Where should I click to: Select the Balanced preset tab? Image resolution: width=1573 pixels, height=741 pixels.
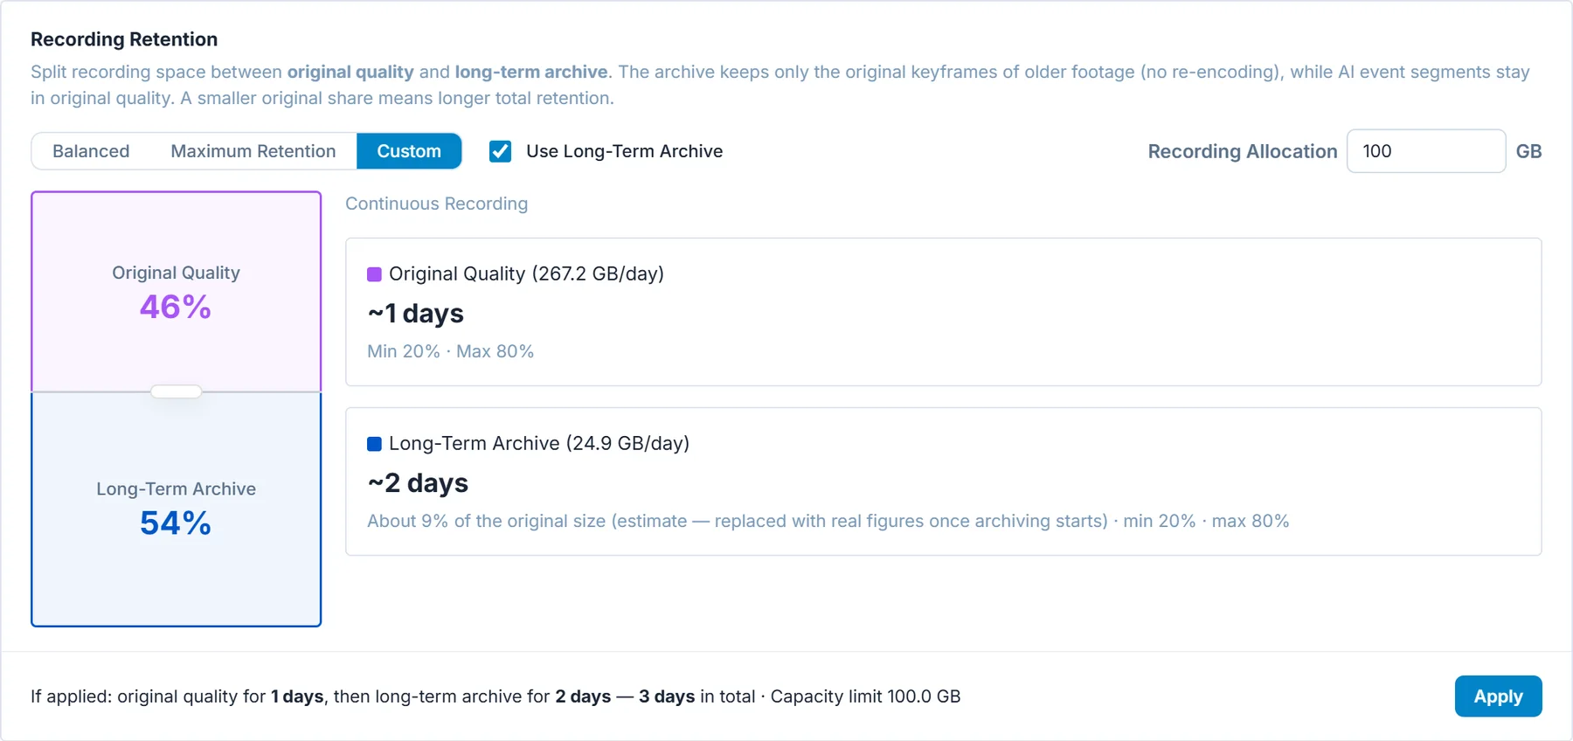[91, 151]
